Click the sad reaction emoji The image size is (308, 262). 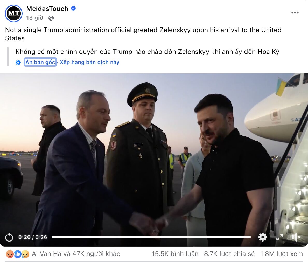pos(25,254)
